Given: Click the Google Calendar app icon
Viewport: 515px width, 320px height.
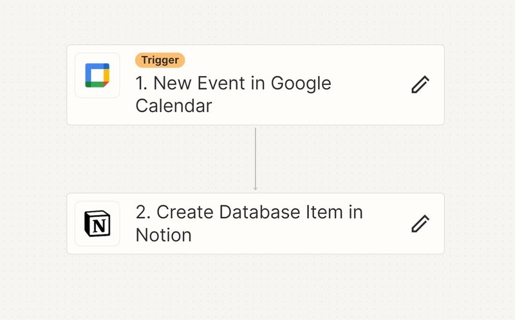Looking at the screenshot, I should click(x=97, y=75).
